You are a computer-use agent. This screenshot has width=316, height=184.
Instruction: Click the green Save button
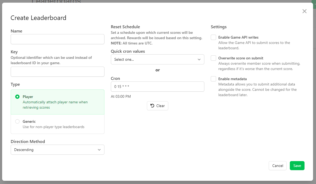[x=297, y=166]
